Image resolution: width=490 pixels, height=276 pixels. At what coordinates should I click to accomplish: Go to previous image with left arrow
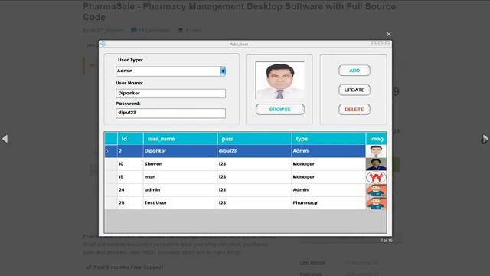[5, 139]
